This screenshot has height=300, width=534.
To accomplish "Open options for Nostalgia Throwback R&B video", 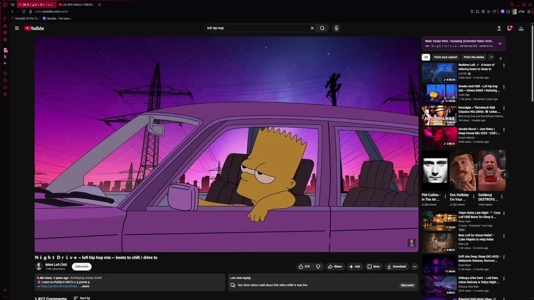I will click(504, 108).
